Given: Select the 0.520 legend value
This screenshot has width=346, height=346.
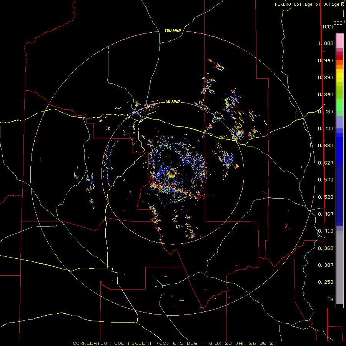Looking at the screenshot, I should (x=326, y=197).
